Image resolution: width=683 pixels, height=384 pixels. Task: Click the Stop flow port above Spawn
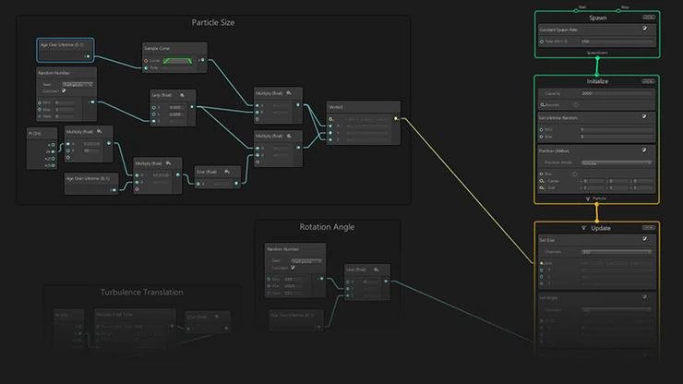pos(618,10)
